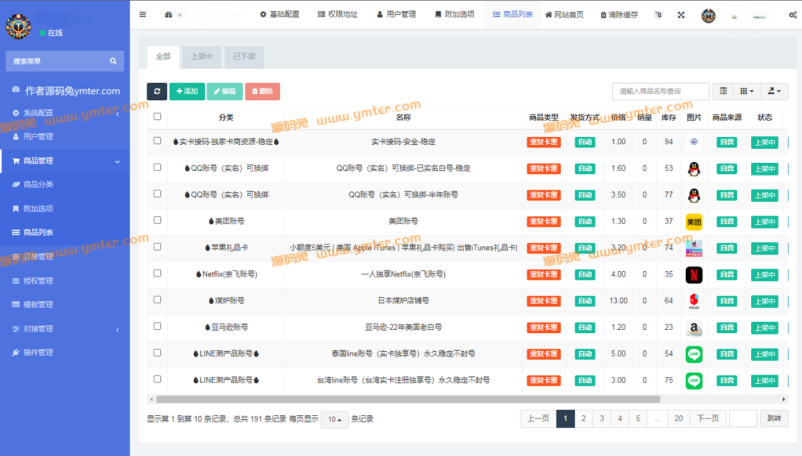
Task: Open the page size dropdown showing 10
Action: [335, 419]
